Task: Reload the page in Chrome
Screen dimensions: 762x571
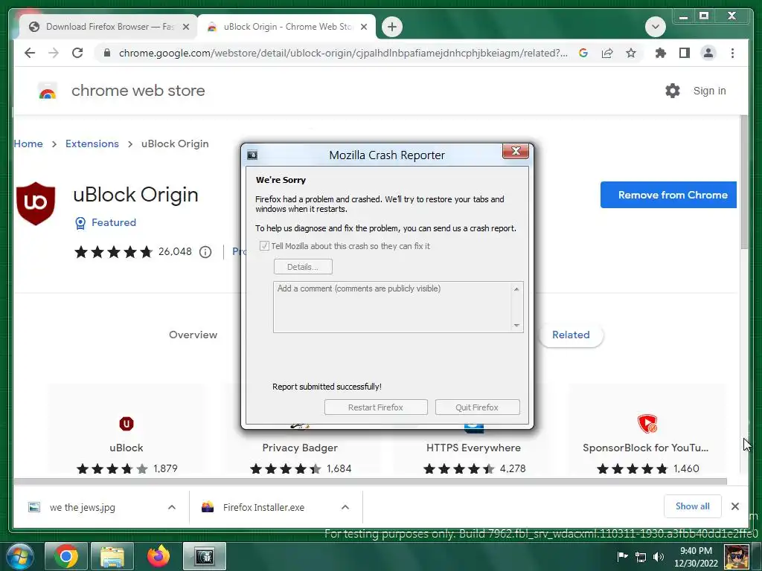Action: pos(77,53)
